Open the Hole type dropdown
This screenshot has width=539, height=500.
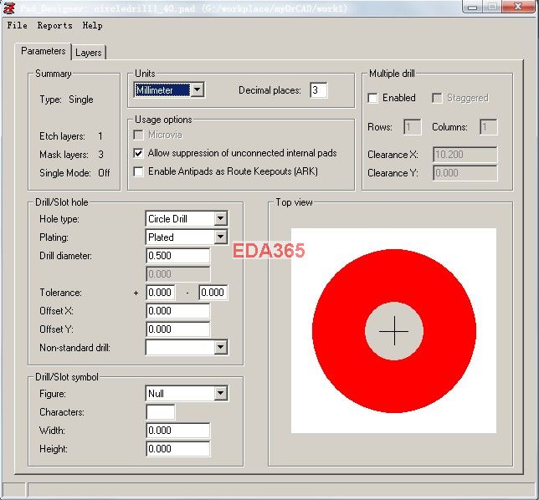[x=187, y=219]
